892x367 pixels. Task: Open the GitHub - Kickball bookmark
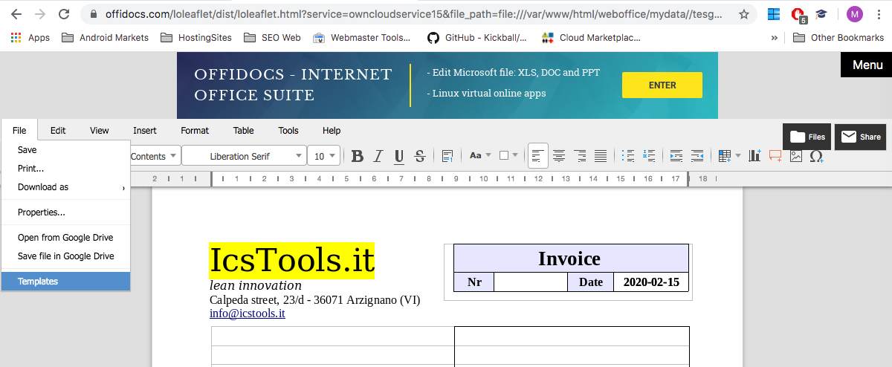click(477, 37)
